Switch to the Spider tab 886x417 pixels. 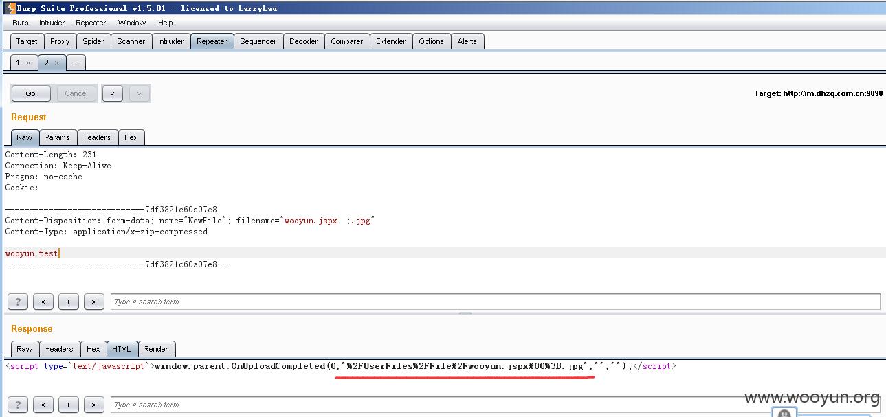(x=93, y=41)
